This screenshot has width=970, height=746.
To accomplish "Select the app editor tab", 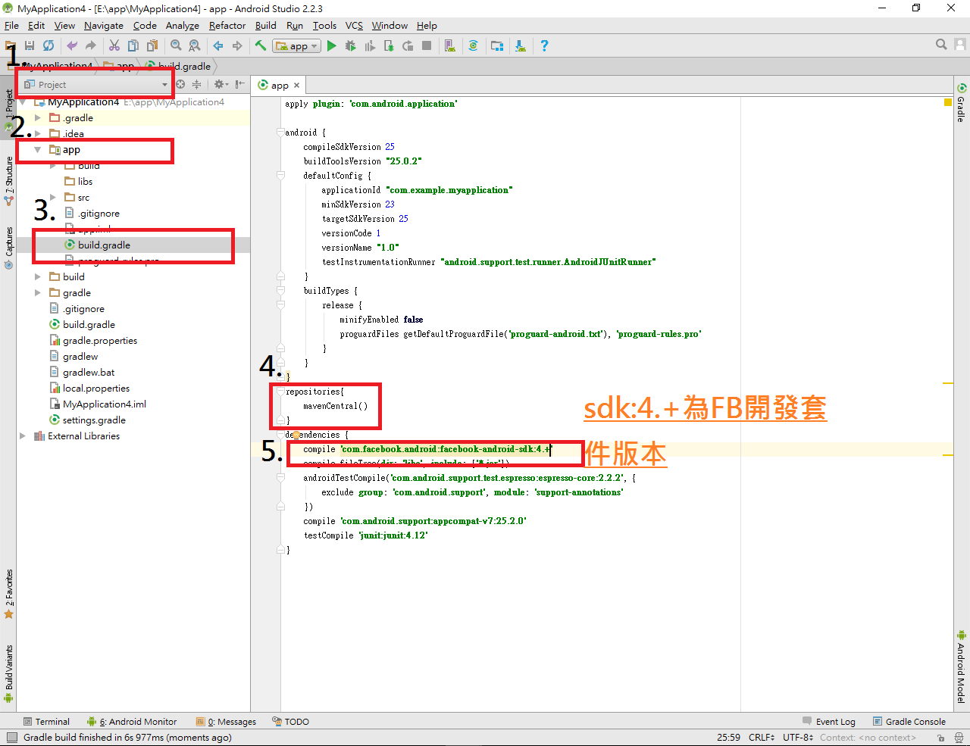I will click(x=279, y=85).
